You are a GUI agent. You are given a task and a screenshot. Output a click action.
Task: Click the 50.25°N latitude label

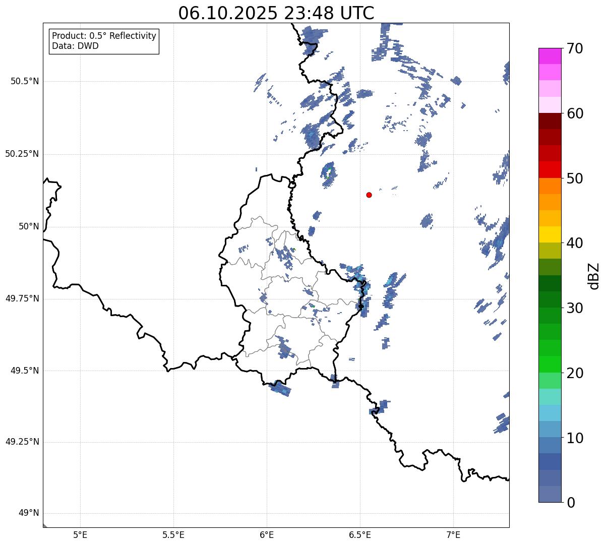point(22,154)
